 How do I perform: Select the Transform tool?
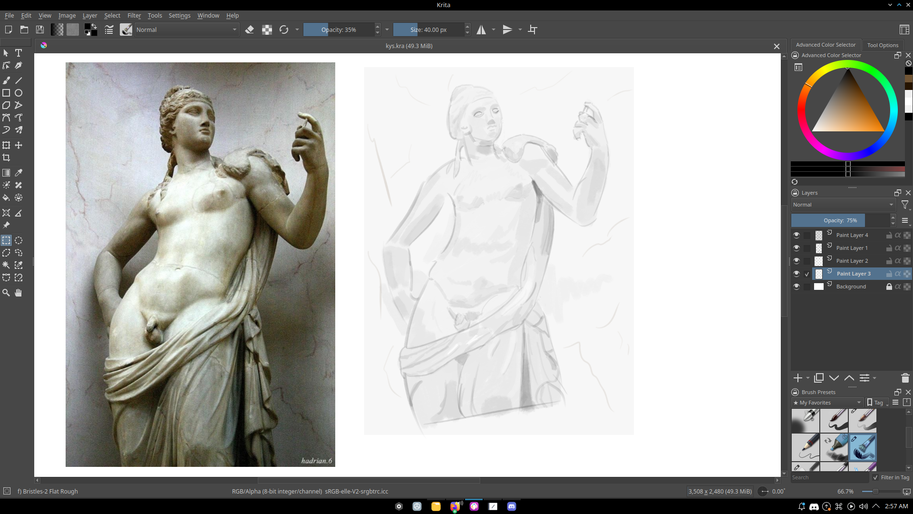click(x=6, y=145)
